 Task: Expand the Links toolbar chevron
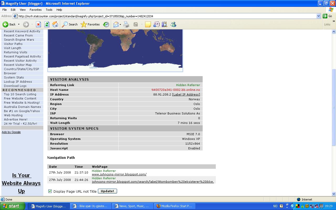coord(334,21)
